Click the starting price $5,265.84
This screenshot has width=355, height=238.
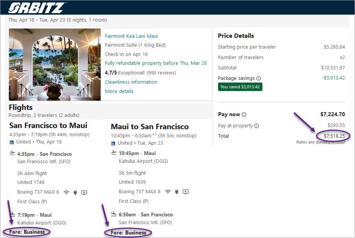pos(334,47)
